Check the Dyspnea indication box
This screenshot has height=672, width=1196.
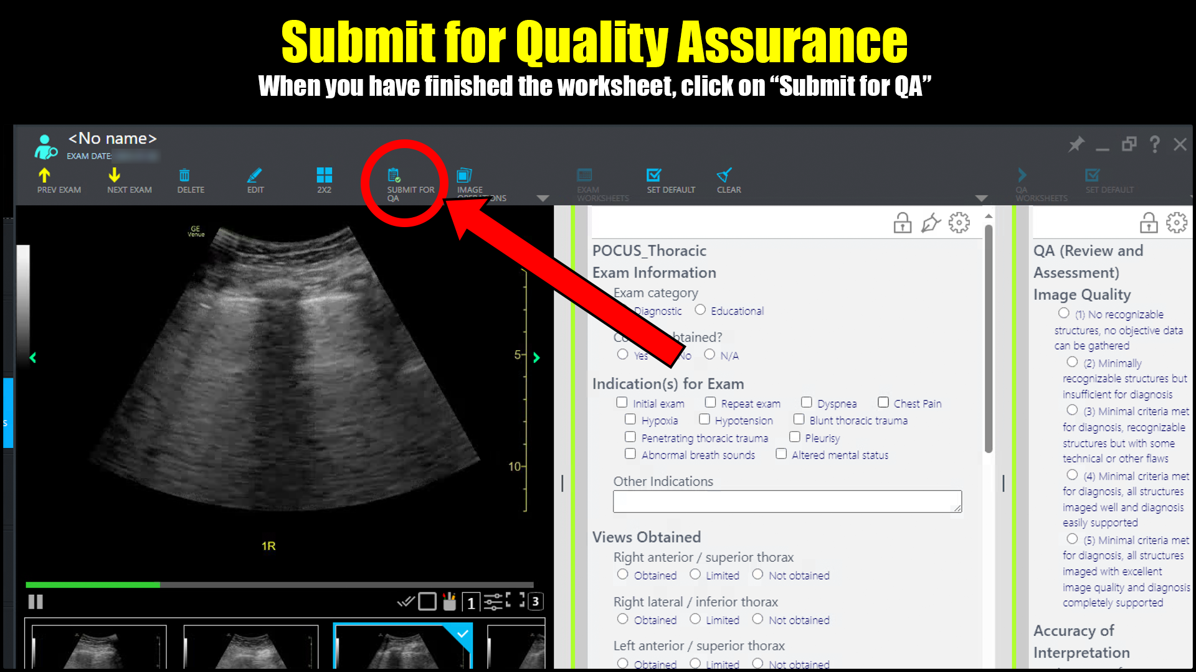coord(807,403)
